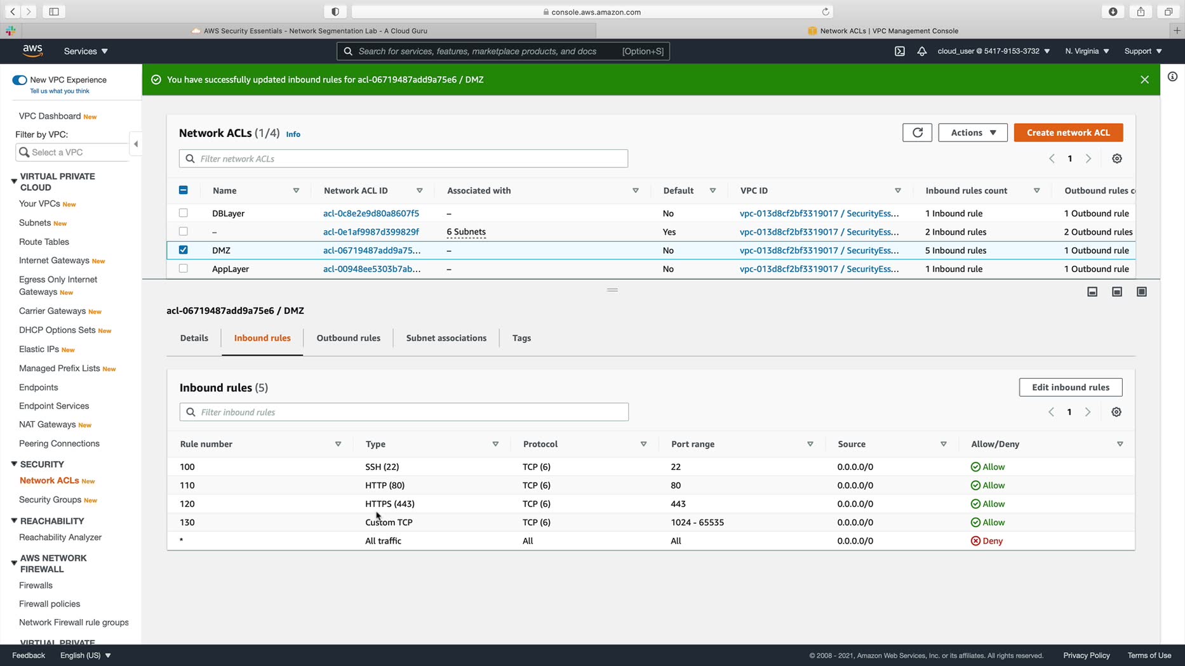
Task: Dismiss the green success banner
Action: tap(1144, 80)
